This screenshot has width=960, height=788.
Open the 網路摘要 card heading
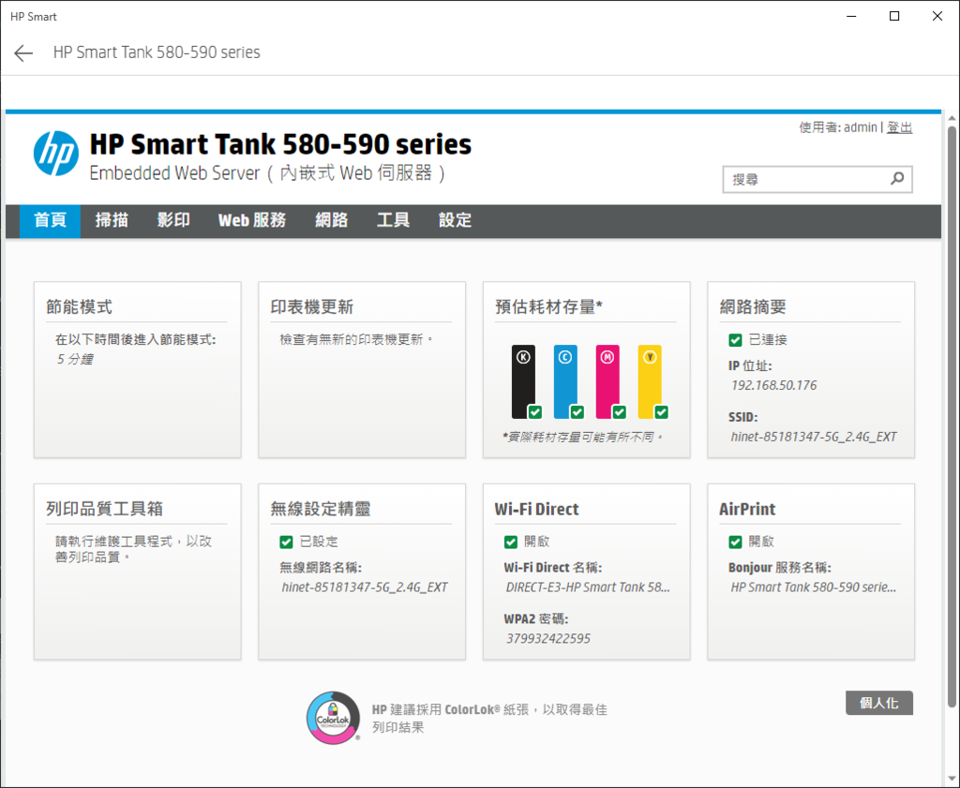point(753,306)
